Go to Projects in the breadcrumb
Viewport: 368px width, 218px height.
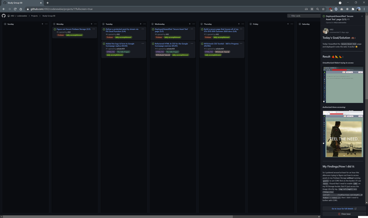click(34, 15)
